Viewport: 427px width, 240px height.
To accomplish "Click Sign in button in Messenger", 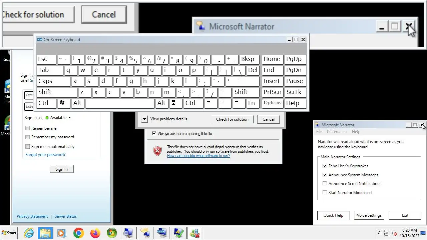I will coord(61,169).
